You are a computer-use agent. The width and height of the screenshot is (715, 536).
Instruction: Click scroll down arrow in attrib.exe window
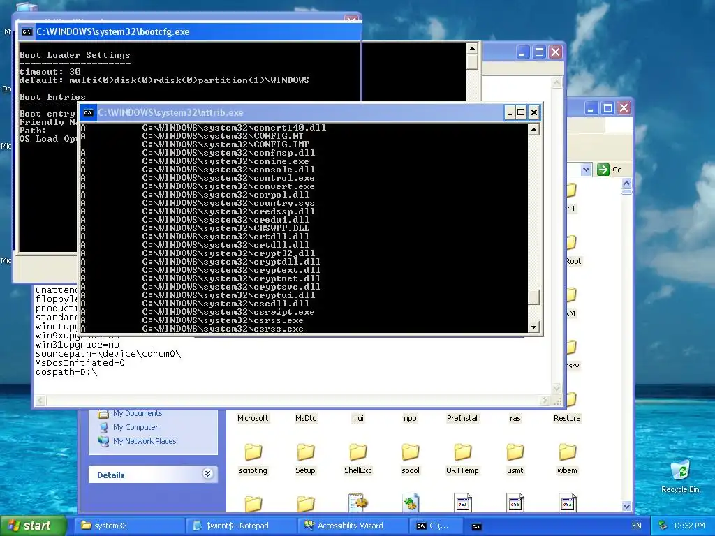tap(533, 327)
